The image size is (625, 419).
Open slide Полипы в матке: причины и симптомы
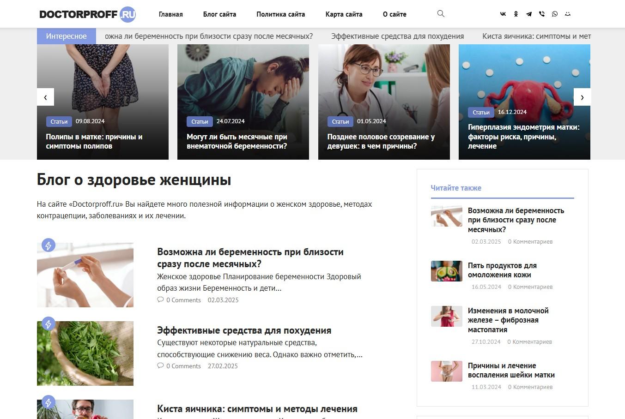(x=94, y=141)
